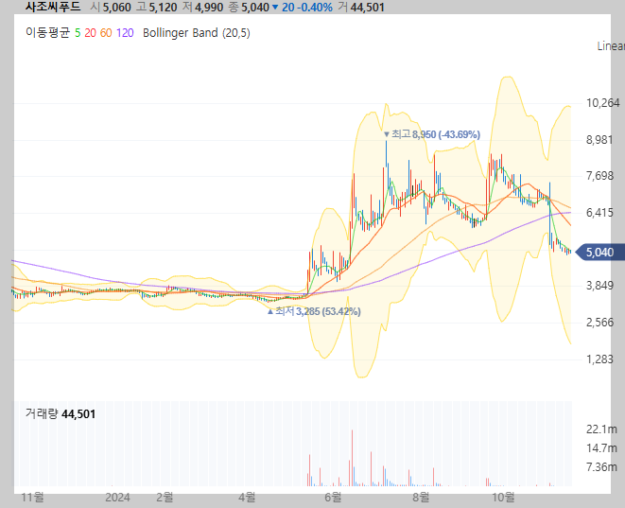Click the high price 5,120 in header
625x508 pixels.
pos(163,8)
